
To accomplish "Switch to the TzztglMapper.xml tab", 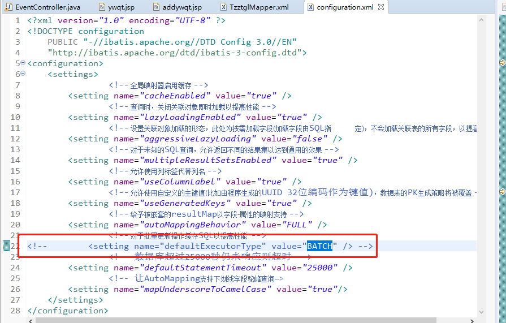I will point(254,7).
